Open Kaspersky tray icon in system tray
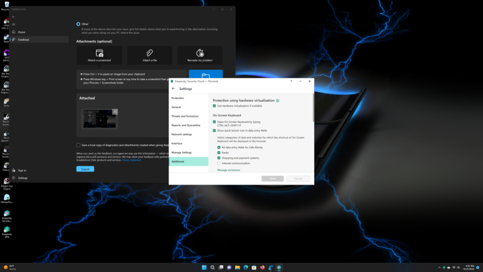 [444, 267]
